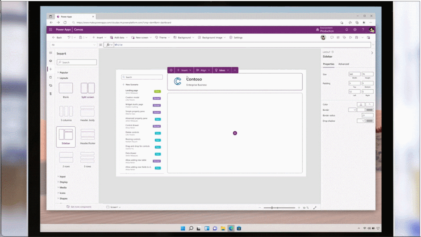Open the Background image menu
This screenshot has height=237, width=421.
(212, 37)
